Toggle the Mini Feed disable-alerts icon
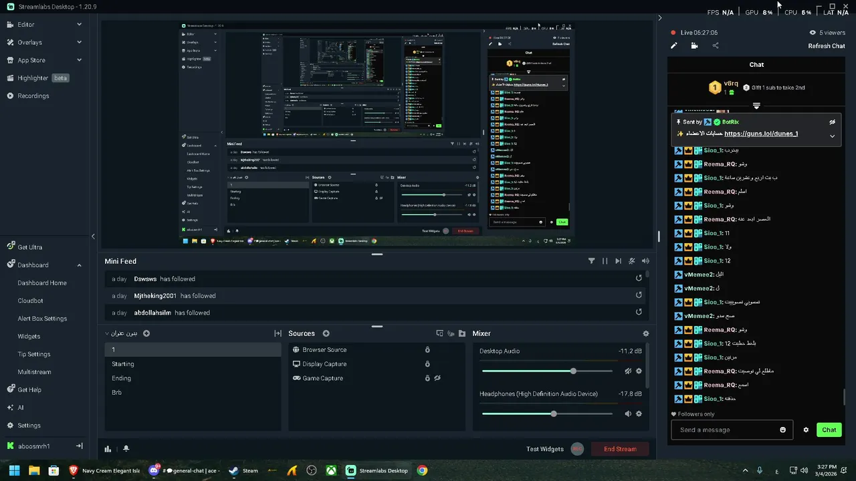Viewport: 856px width, 481px height. [x=632, y=261]
